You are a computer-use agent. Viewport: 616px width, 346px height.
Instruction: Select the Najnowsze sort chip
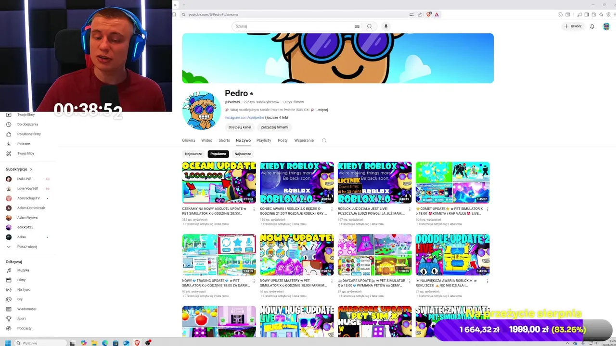pos(193,154)
